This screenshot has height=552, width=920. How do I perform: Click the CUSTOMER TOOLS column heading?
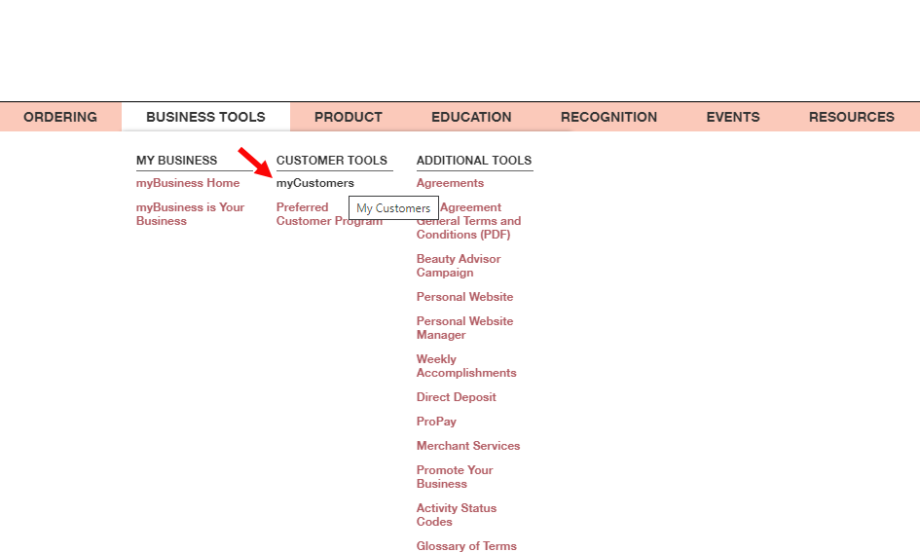coord(332,160)
